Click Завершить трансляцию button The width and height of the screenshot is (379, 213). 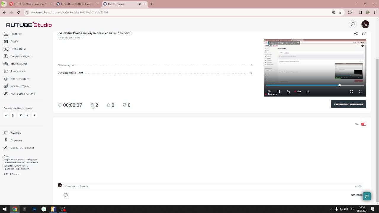point(349,104)
